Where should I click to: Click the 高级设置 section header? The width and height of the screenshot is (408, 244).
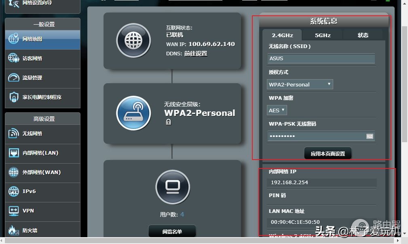43,119
